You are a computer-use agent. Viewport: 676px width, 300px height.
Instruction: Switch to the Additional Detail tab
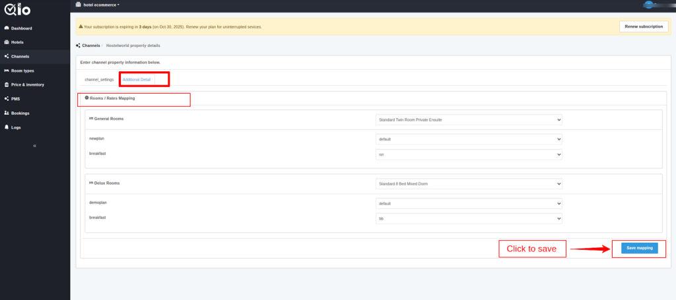137,79
